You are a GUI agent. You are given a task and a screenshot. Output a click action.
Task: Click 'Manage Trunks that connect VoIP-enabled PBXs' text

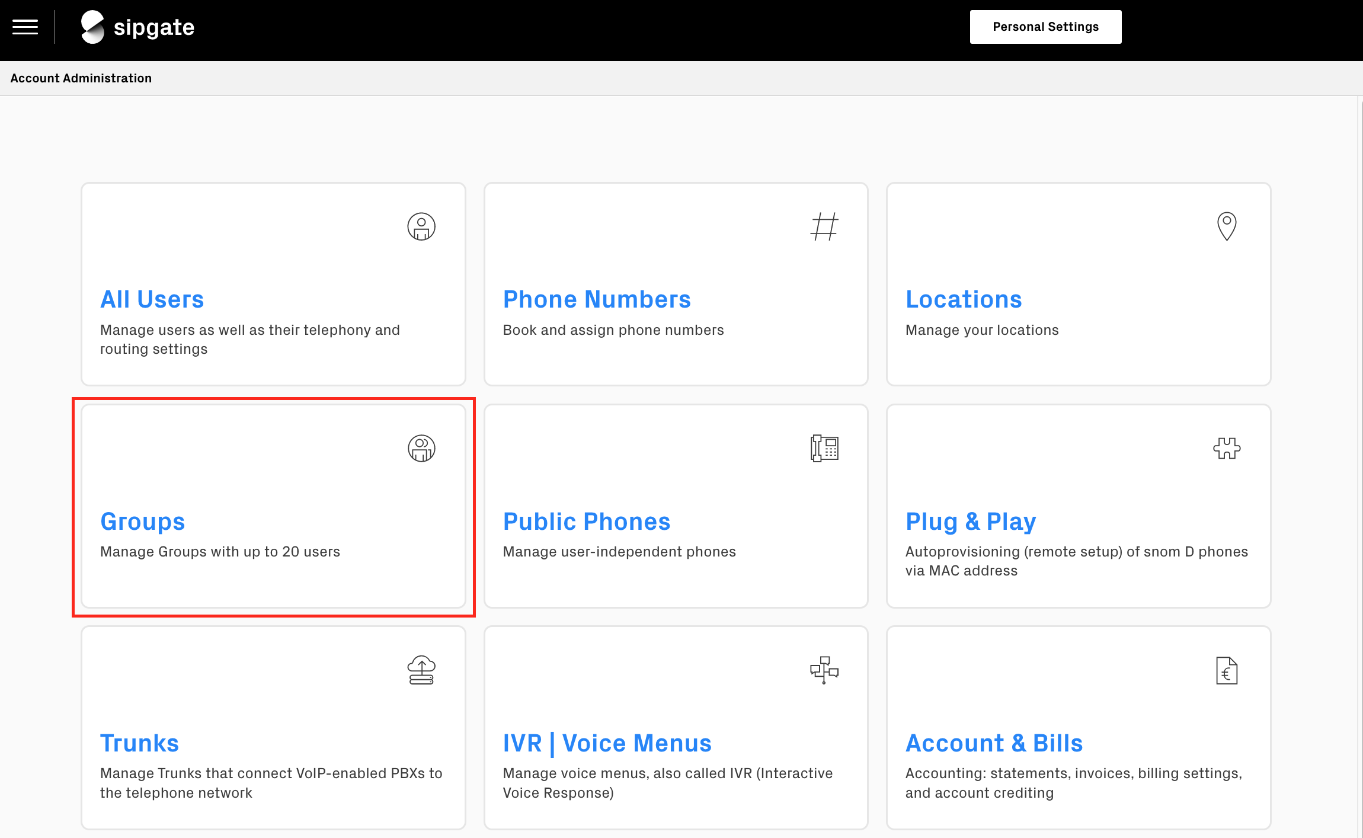click(x=271, y=783)
